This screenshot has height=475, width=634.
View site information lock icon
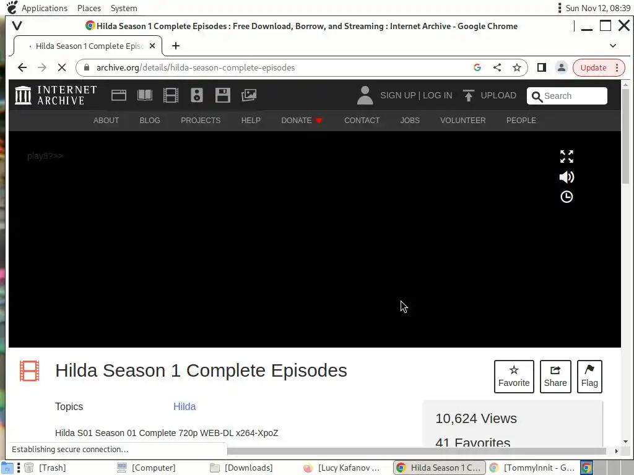click(87, 67)
